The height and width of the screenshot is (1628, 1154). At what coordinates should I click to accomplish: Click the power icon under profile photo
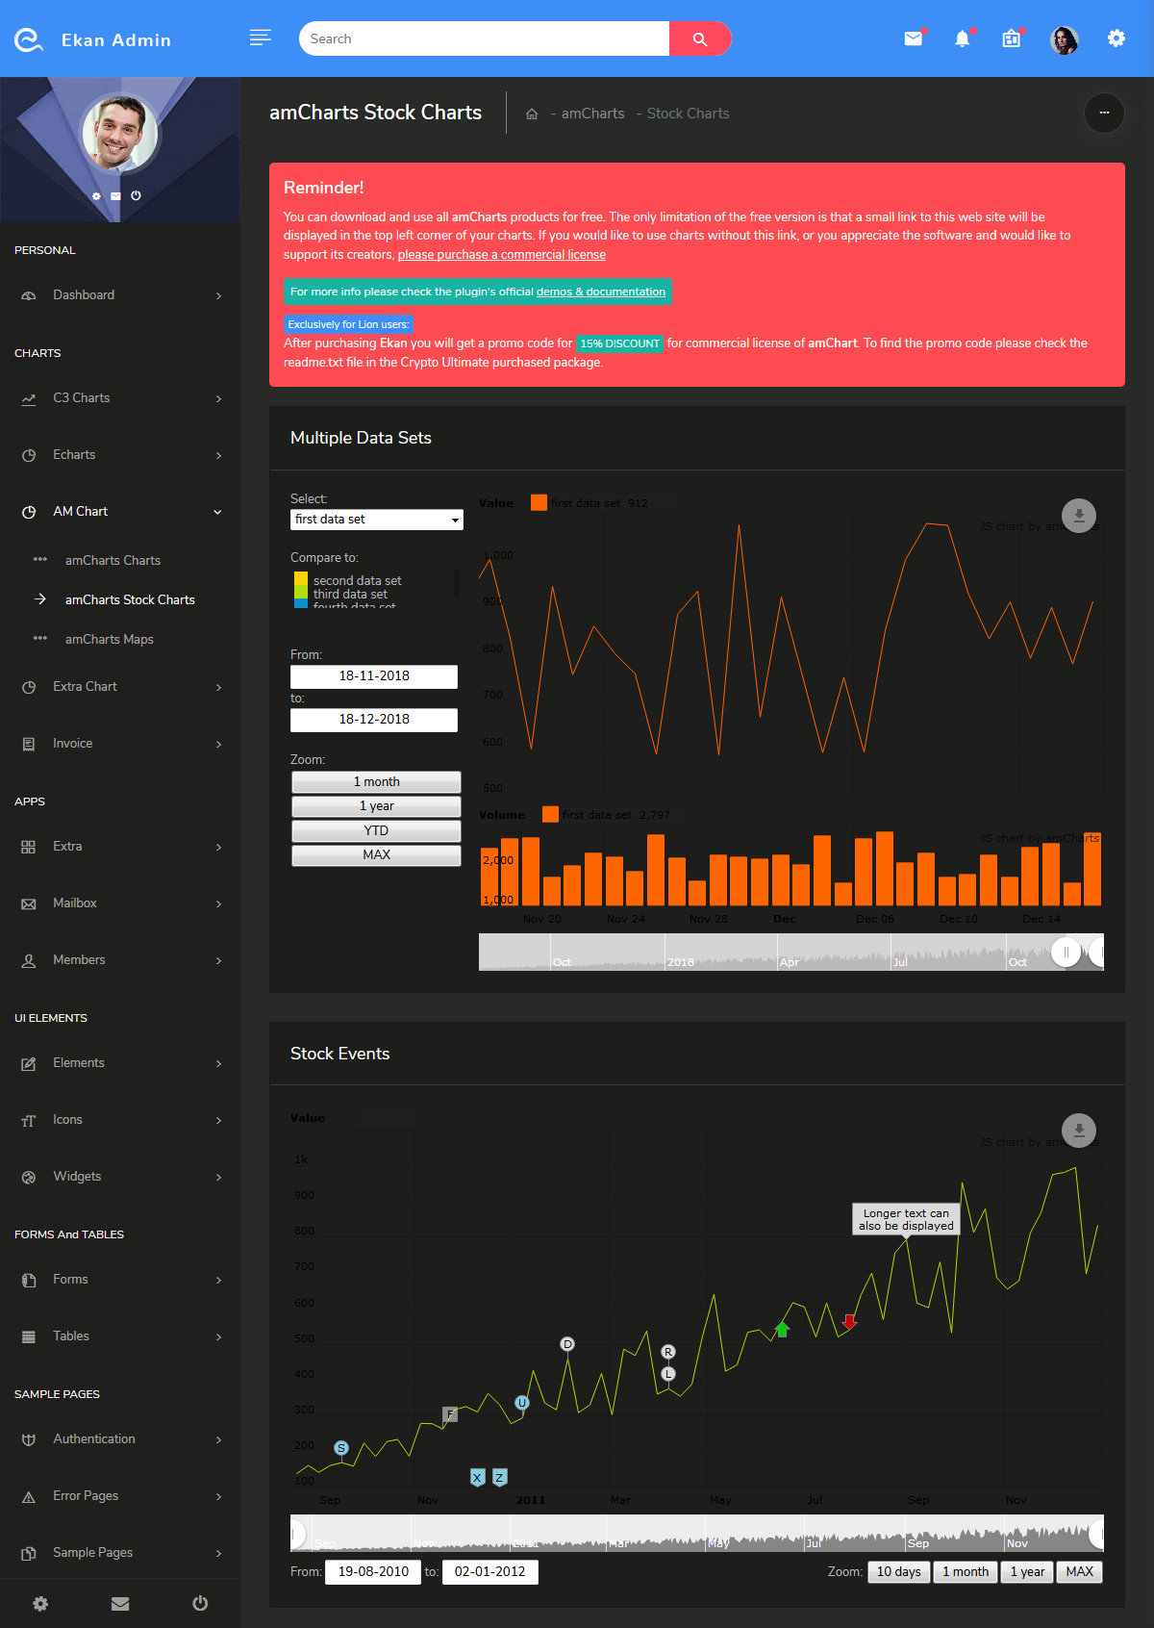point(136,195)
